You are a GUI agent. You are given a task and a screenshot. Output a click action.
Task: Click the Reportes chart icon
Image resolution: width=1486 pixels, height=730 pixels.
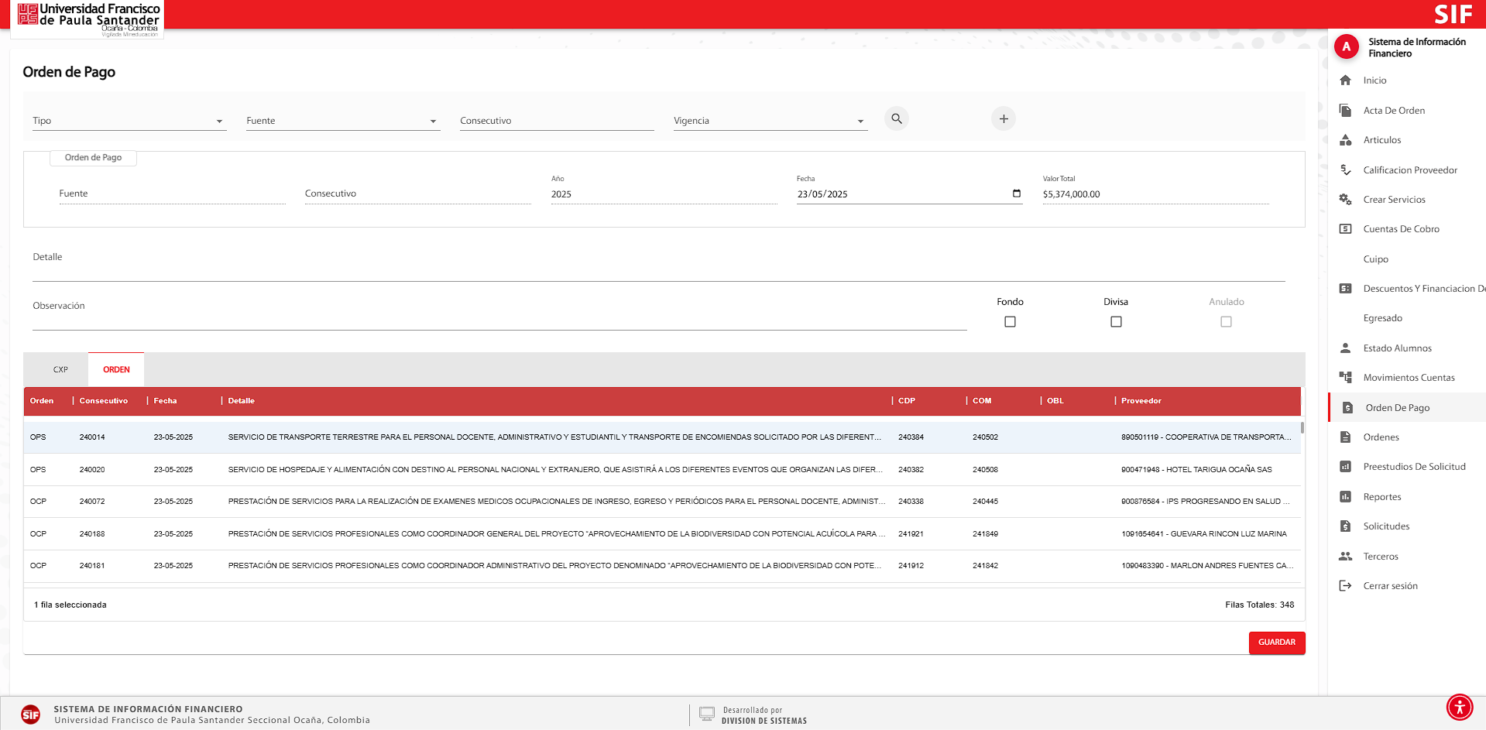click(x=1346, y=497)
